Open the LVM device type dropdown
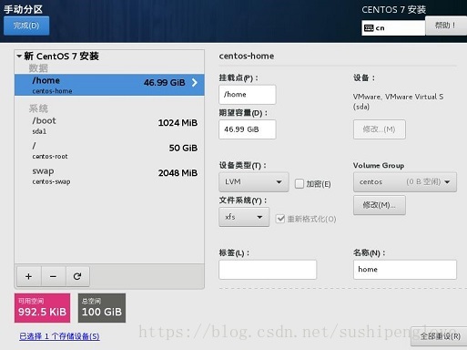467x350 pixels. (x=254, y=182)
